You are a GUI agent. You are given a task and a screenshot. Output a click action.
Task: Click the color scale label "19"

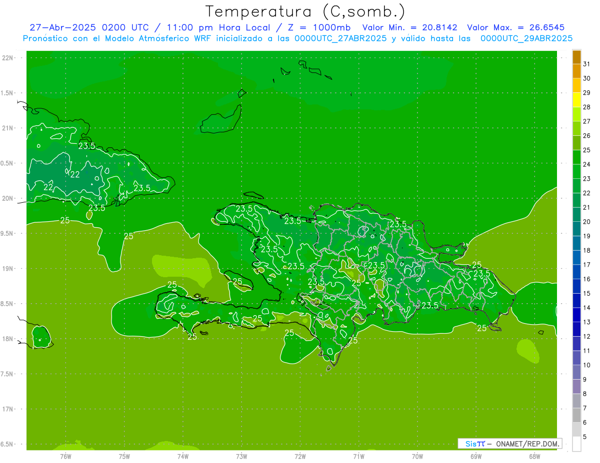tap(587, 236)
